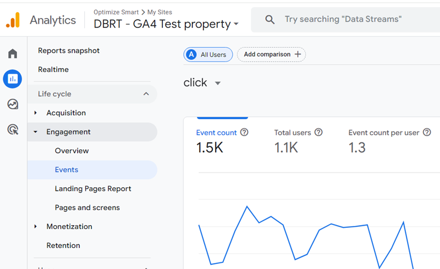The image size is (440, 269).
Task: Click the Engagement menu label
Action: coord(68,132)
